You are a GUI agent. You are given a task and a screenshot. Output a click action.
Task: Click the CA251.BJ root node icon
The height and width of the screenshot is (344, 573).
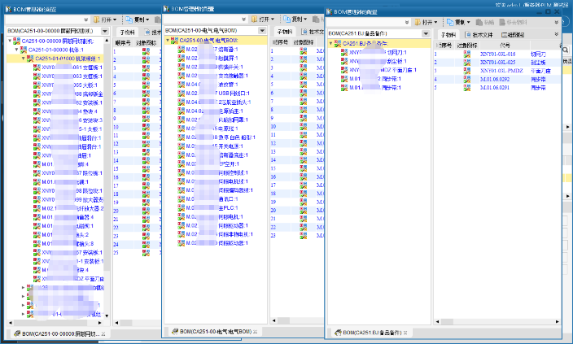click(x=338, y=44)
